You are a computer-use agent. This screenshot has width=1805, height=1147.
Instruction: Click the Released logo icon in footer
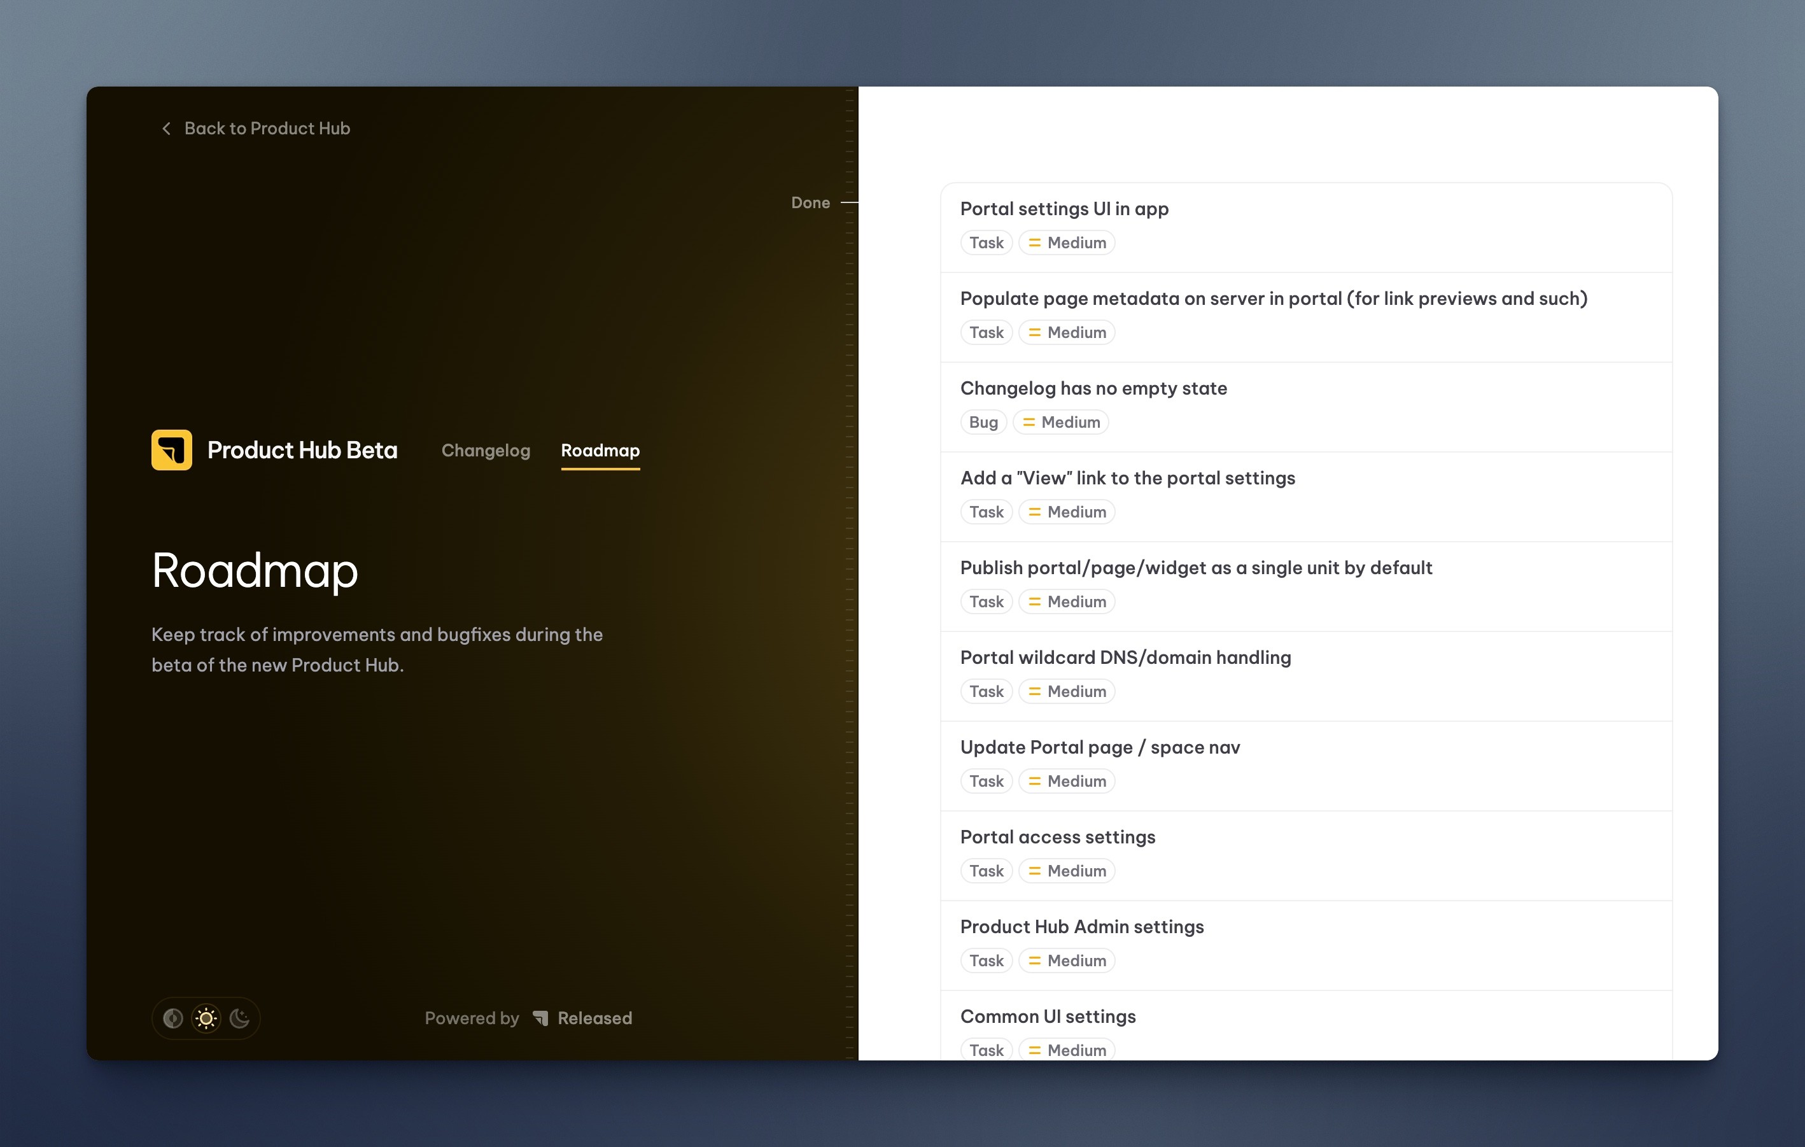click(540, 1018)
